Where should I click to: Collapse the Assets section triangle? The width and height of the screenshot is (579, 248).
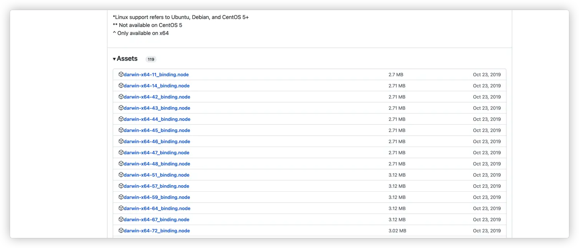click(x=114, y=59)
